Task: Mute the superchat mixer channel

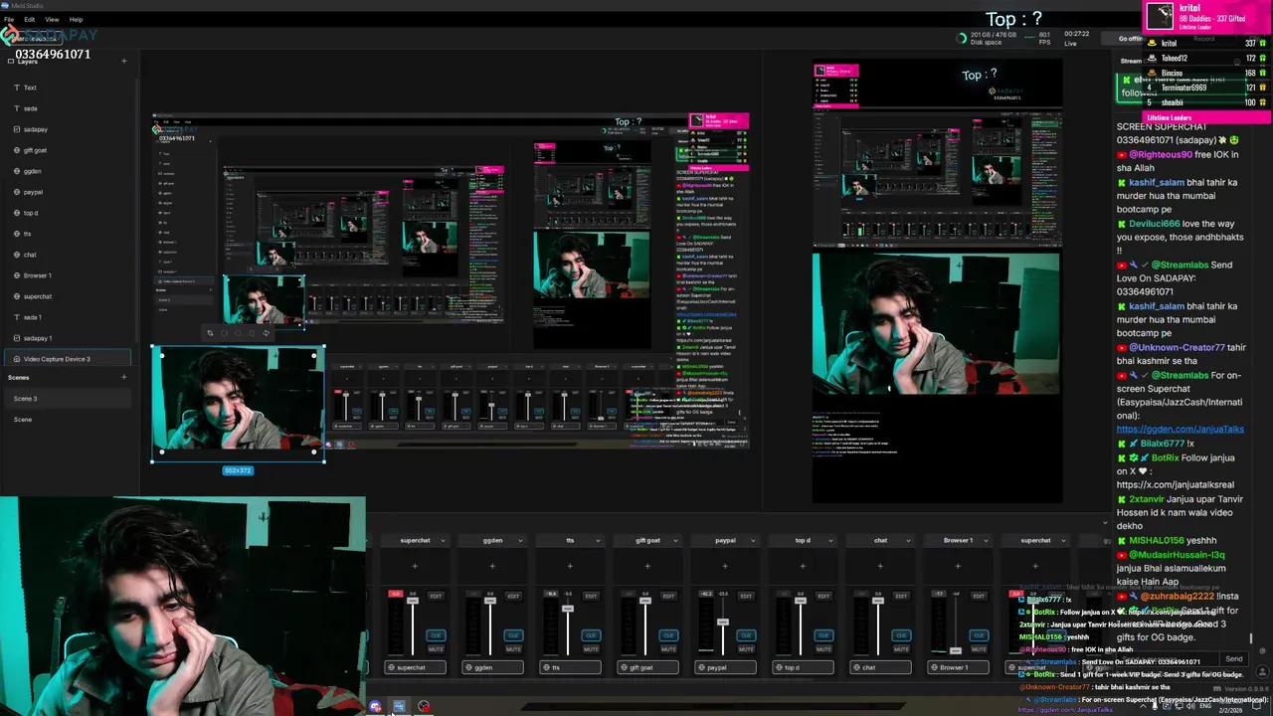Action: 436,648
